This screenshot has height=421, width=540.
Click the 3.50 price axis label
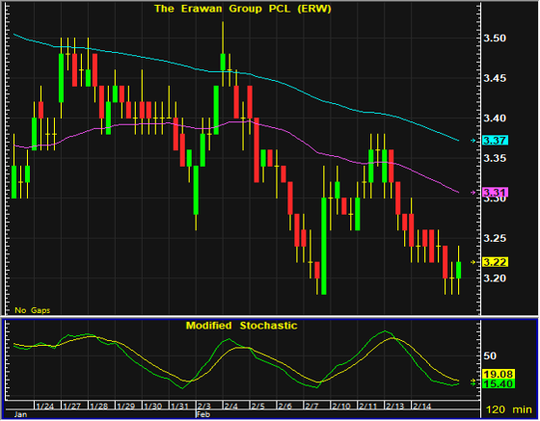[495, 38]
